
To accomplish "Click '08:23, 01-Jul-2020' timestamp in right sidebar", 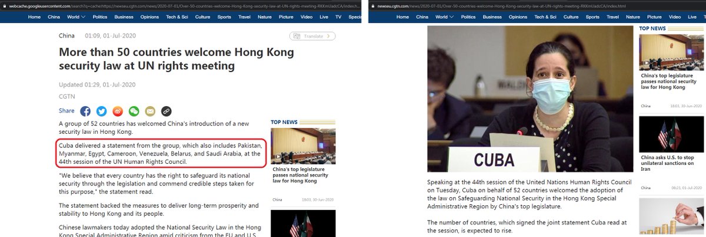I will pos(688,188).
